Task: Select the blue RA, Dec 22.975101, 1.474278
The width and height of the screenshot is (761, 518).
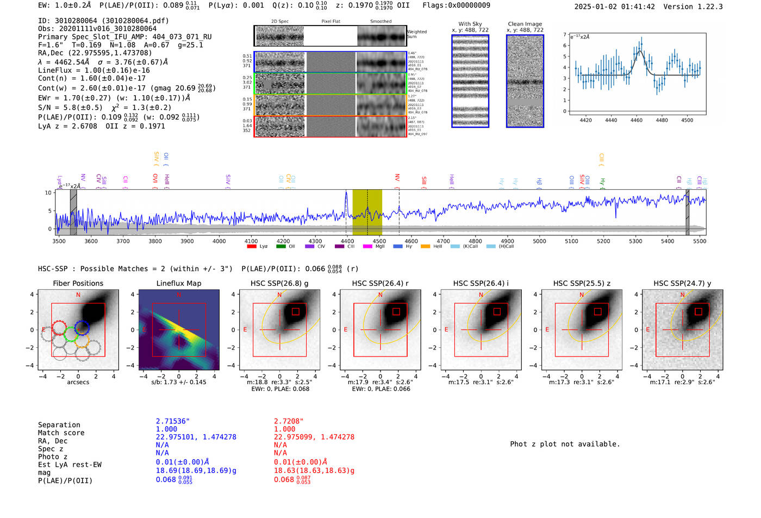Action: (x=196, y=437)
